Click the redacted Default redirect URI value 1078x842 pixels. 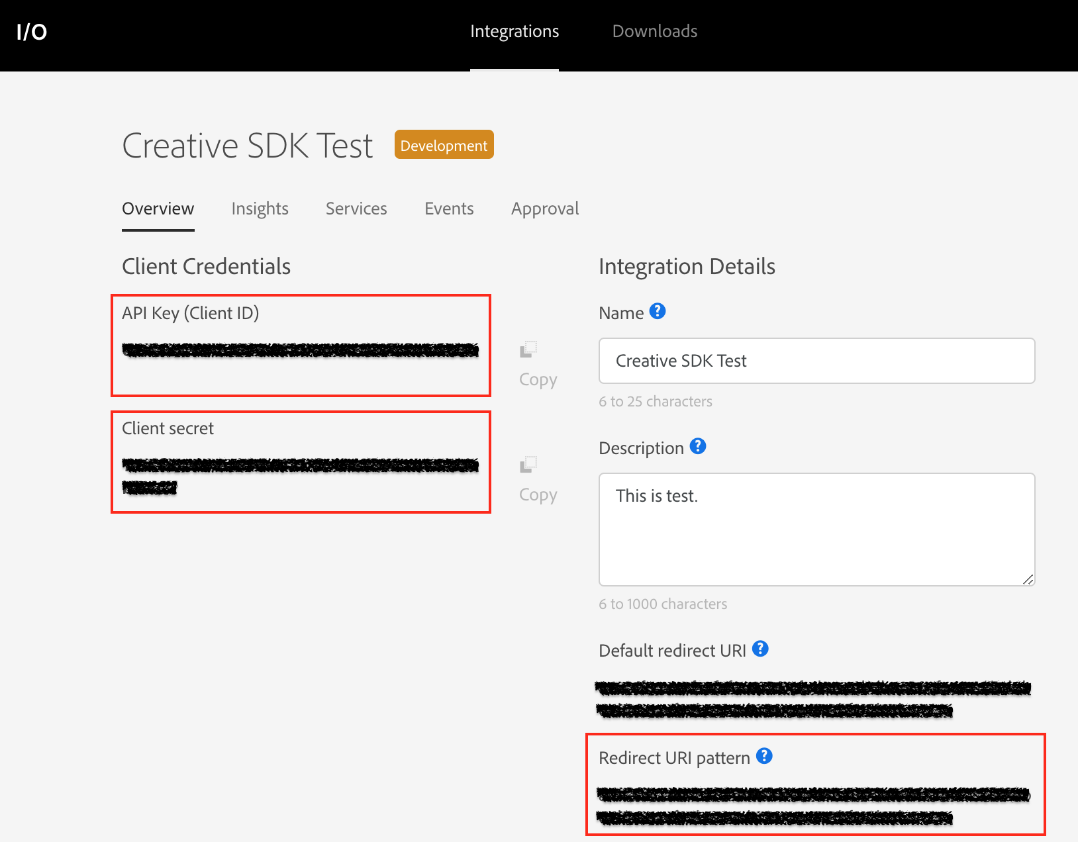(813, 700)
